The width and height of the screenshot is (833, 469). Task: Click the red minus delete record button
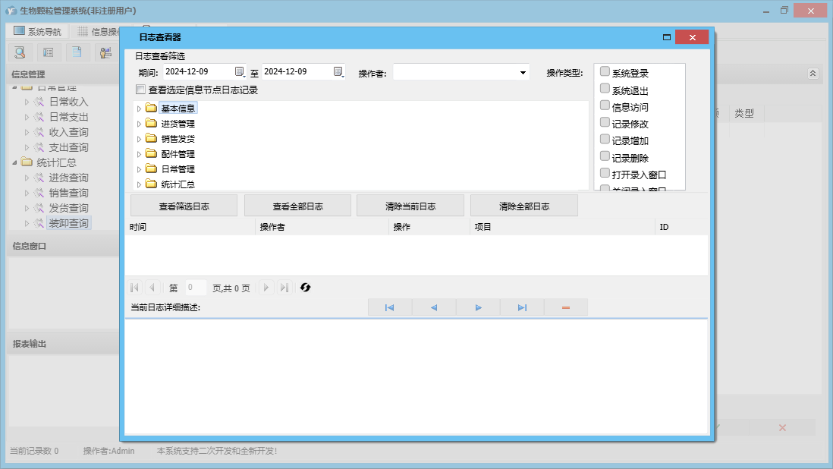pos(566,307)
